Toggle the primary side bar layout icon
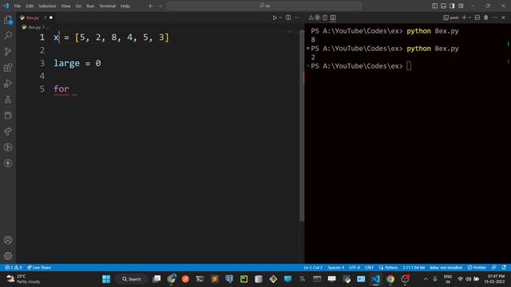Image resolution: width=511 pixels, height=287 pixels. (434, 6)
